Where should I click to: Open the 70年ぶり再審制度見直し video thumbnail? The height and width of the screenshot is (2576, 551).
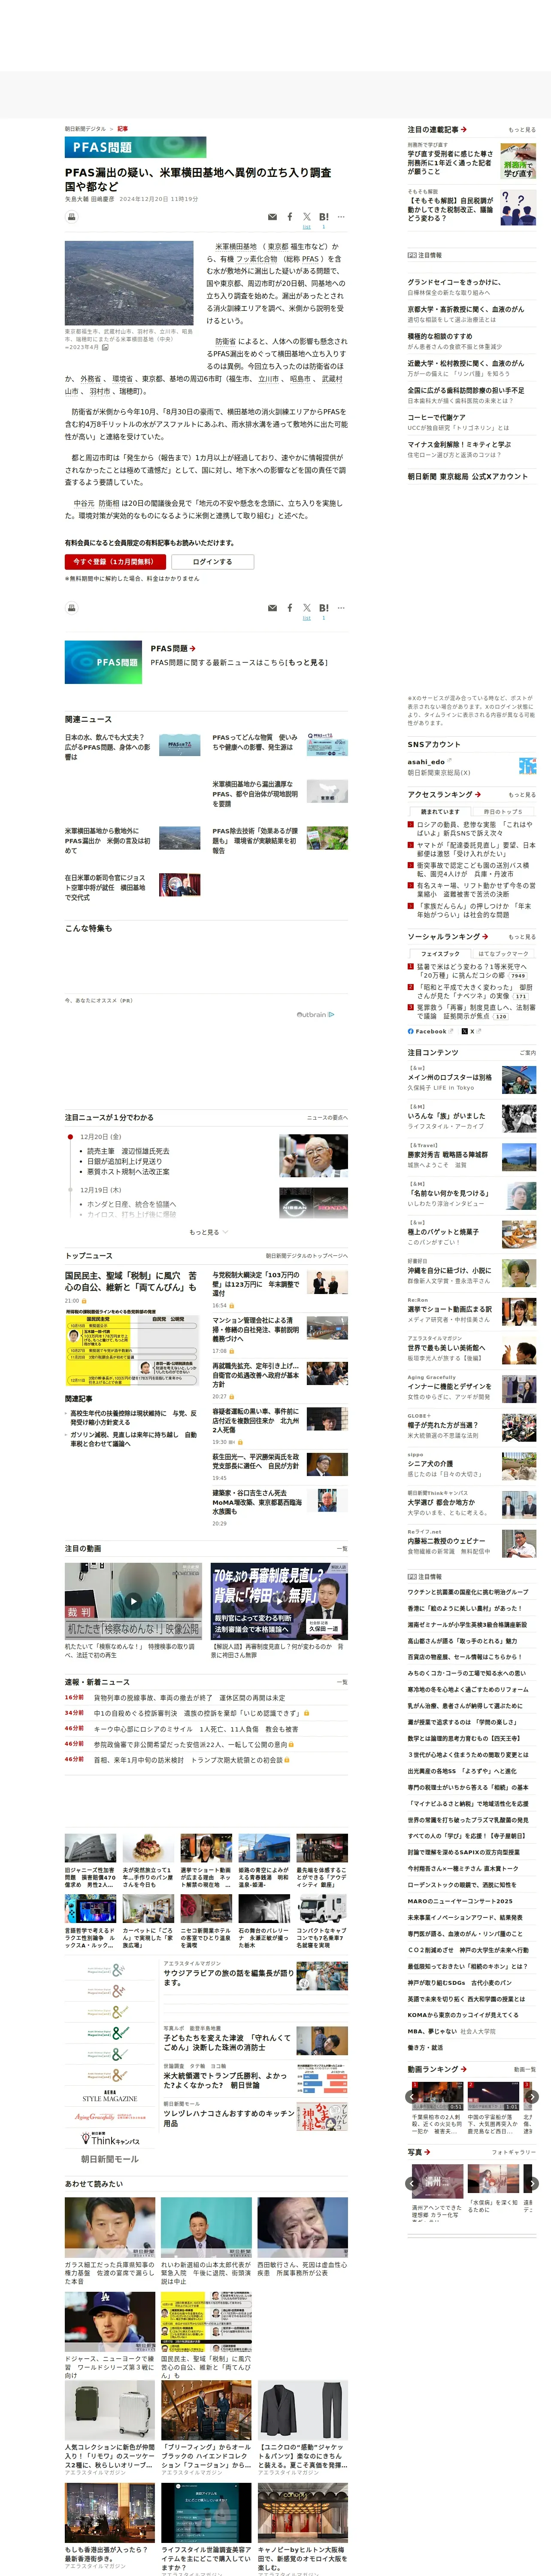coord(279,1601)
